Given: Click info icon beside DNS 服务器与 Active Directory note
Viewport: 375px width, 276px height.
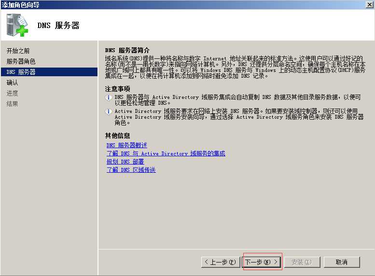Looking at the screenshot, I should click(109, 97).
